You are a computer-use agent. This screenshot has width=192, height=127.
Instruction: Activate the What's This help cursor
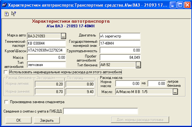[13, 14]
